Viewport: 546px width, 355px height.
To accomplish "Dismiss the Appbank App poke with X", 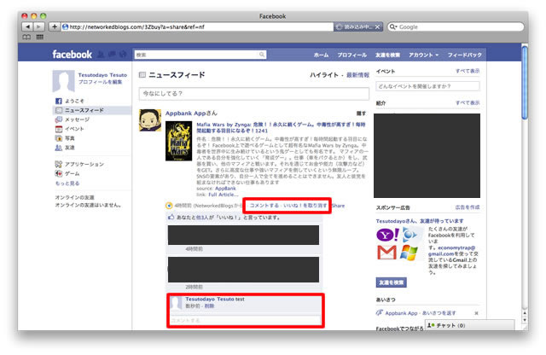I will (476, 313).
